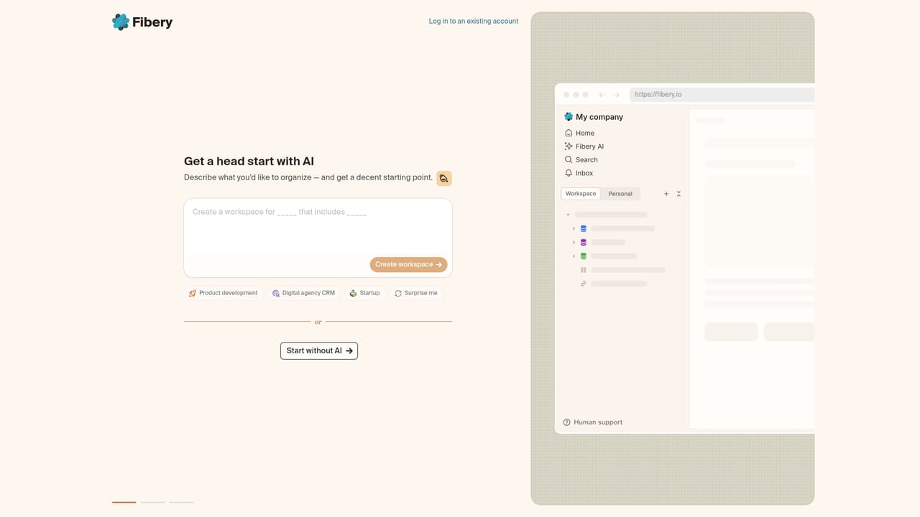Click the https://fibery.io address bar

click(722, 95)
